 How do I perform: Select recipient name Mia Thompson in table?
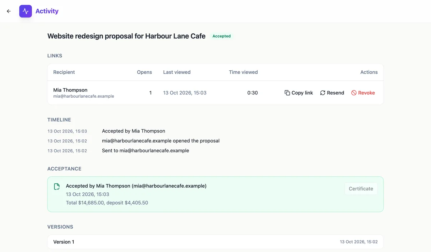pos(70,90)
